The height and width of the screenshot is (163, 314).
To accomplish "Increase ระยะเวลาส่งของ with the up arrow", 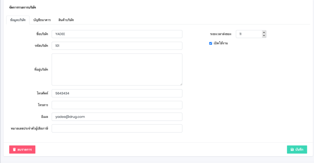I will (264, 32).
